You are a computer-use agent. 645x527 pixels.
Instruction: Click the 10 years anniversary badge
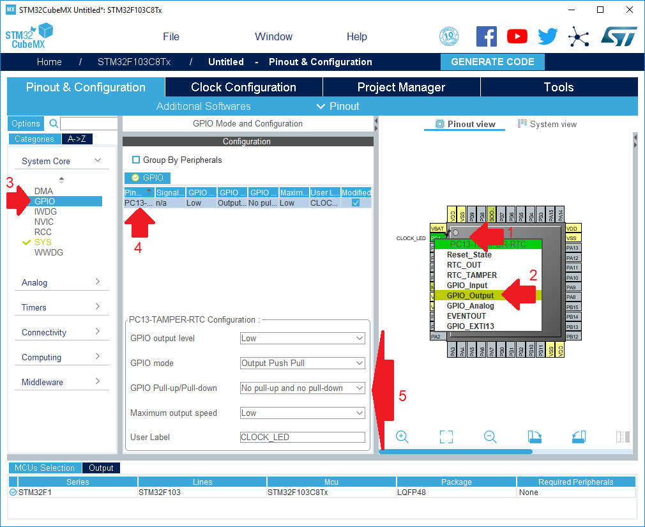click(x=449, y=36)
